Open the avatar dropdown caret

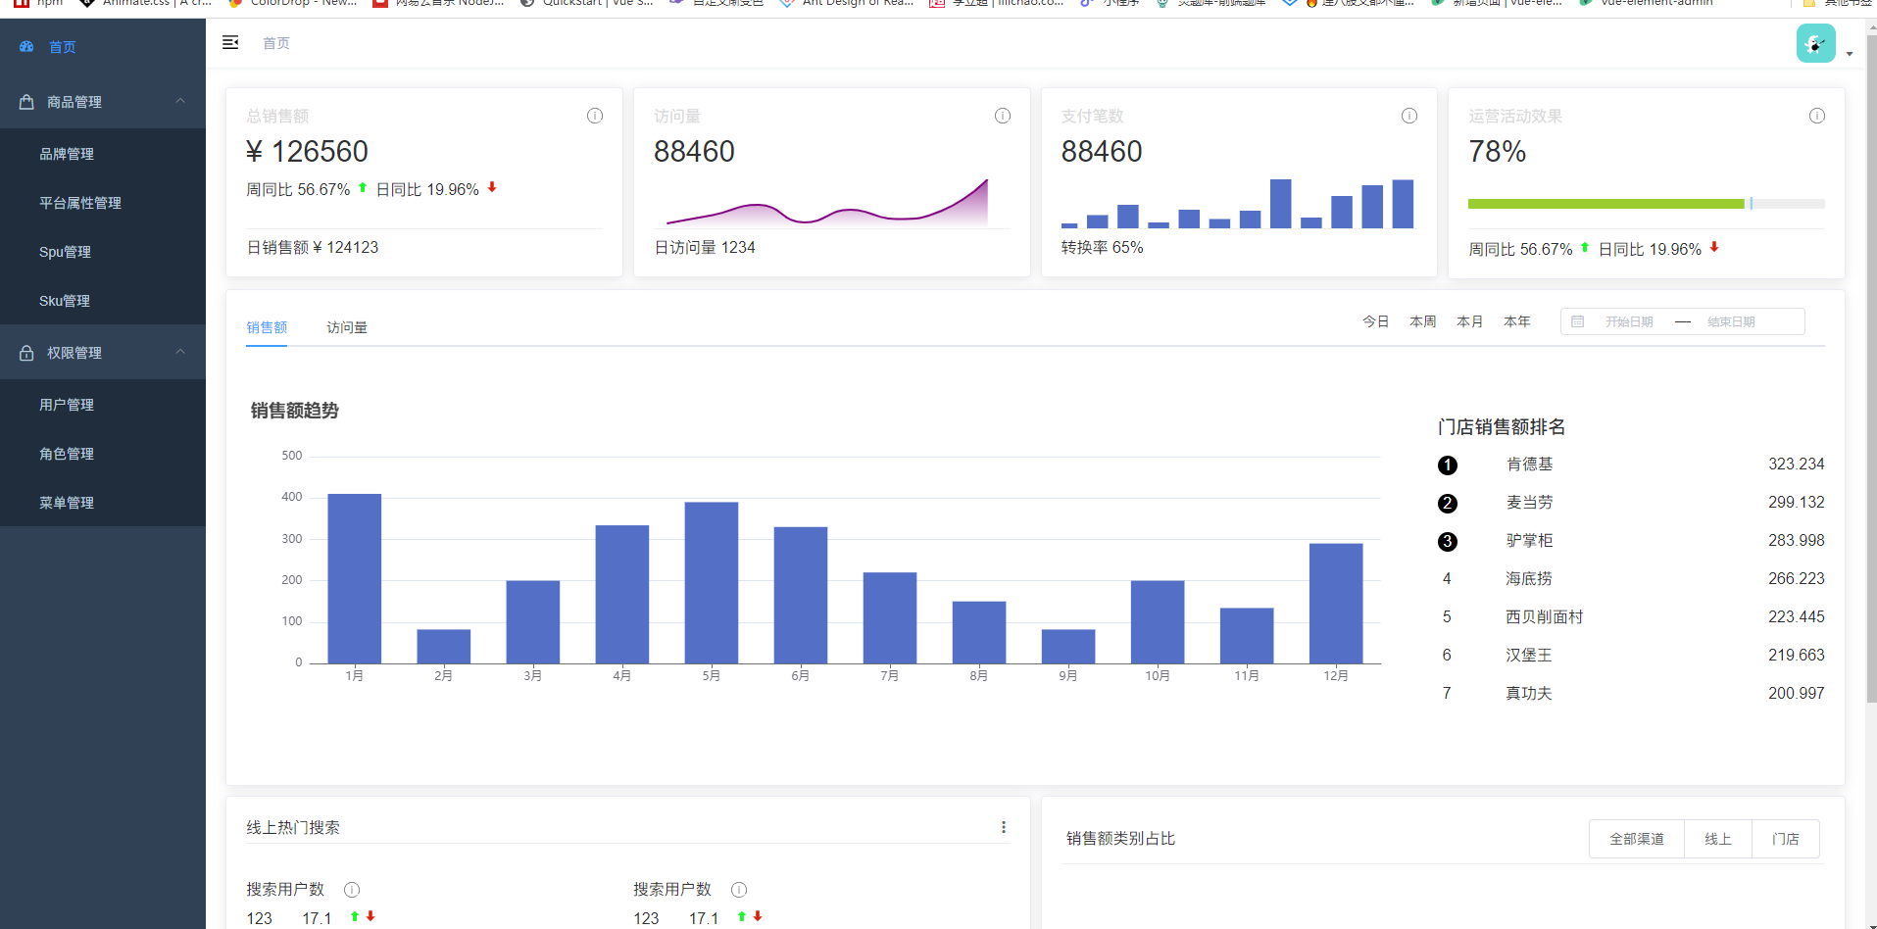click(x=1850, y=54)
